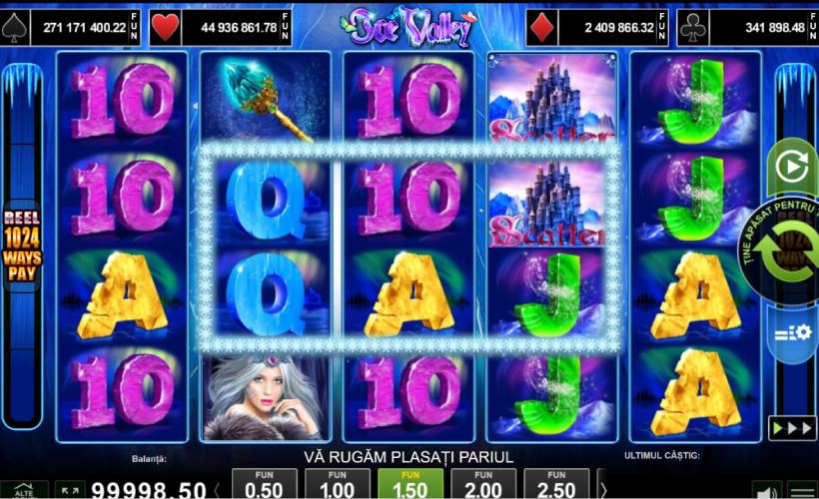
Task: Select the FUN 1.00 bet
Action: coord(338,484)
